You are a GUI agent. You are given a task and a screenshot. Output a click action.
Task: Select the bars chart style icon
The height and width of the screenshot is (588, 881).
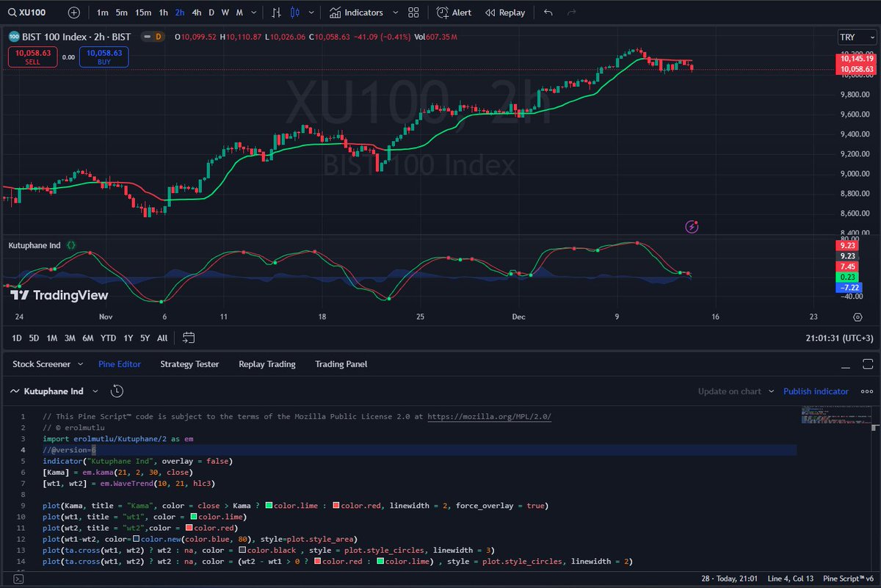point(276,12)
